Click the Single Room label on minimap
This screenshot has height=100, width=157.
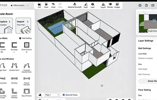(152, 31)
